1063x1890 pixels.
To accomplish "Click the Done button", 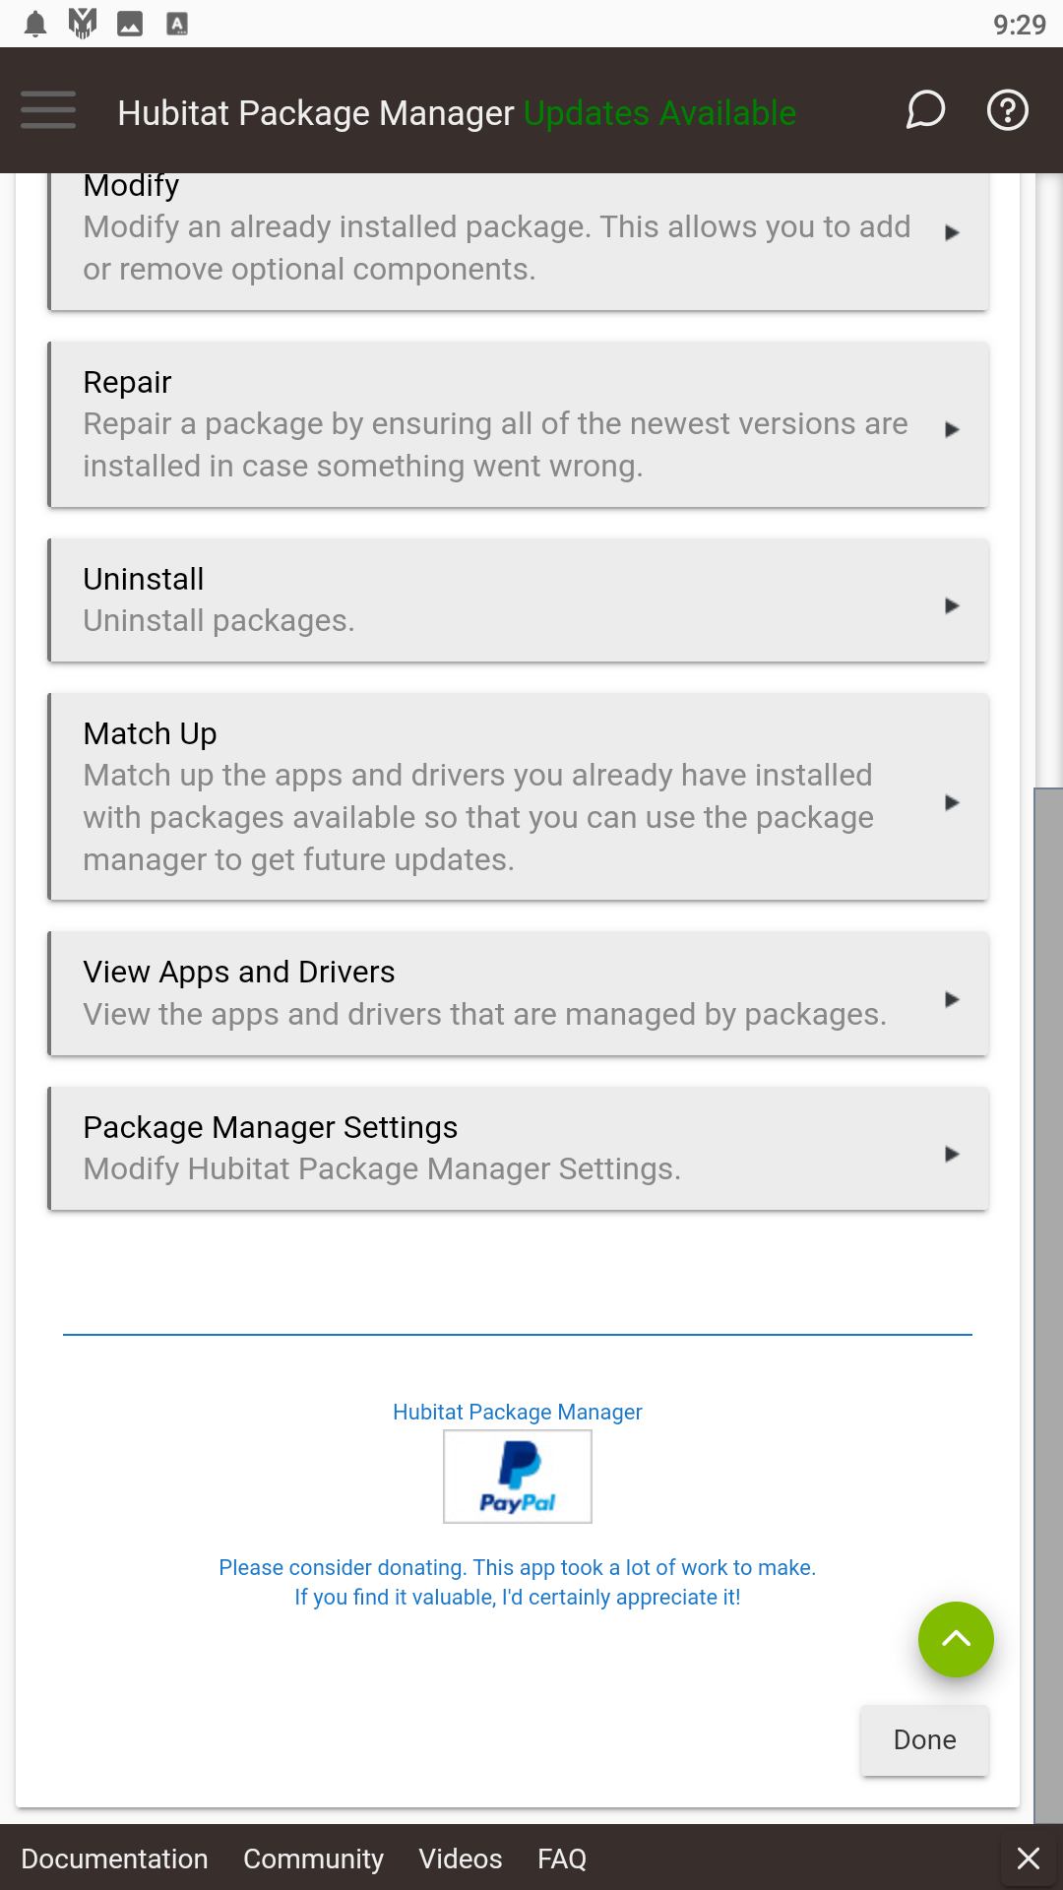I will pos(924,1740).
